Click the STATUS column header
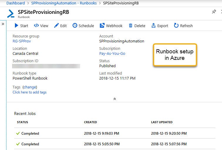222x150 pixels. pyautogui.click(x=23, y=122)
